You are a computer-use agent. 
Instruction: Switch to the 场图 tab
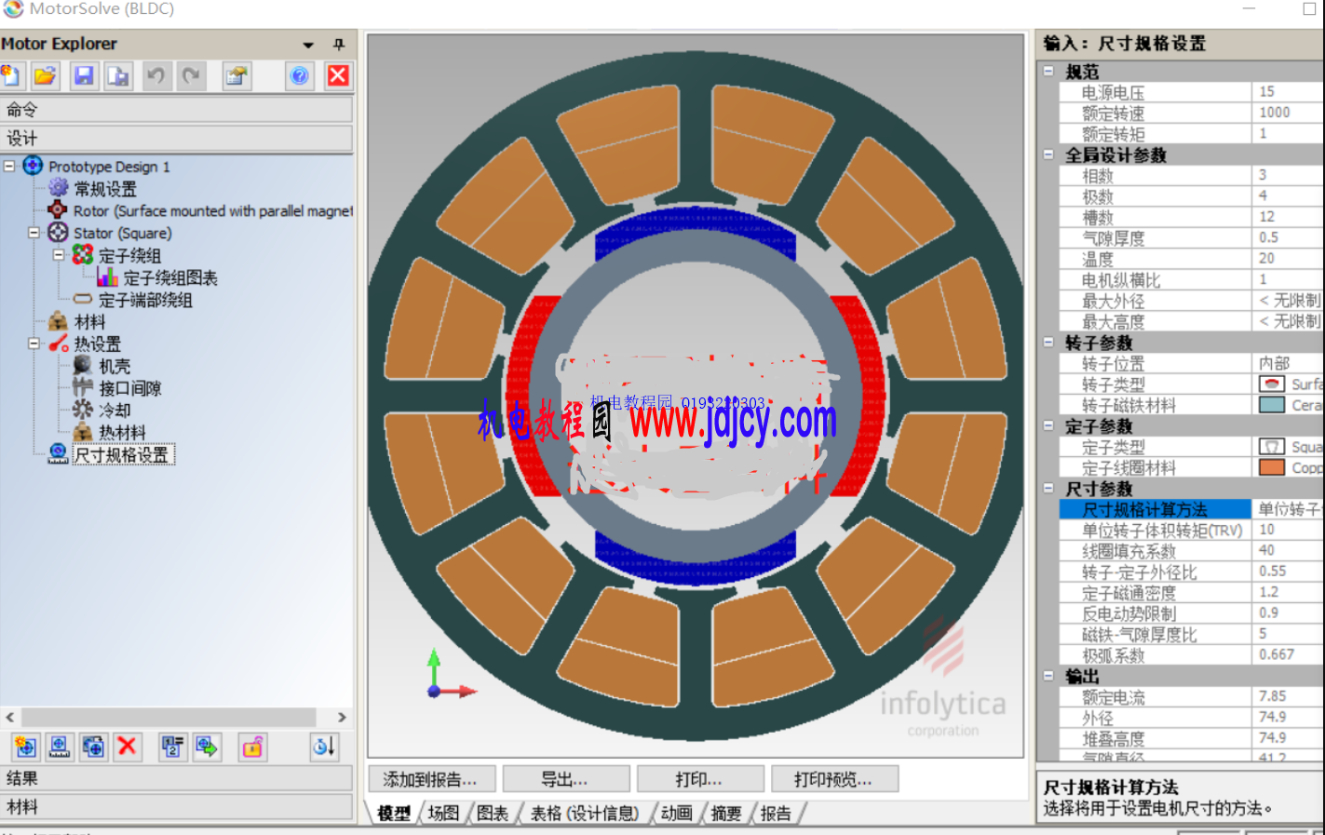coord(444,813)
